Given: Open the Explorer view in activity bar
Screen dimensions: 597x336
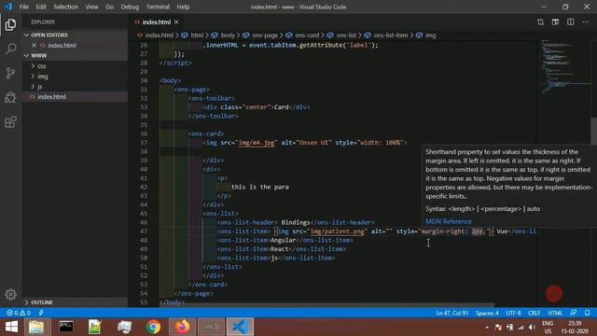Looking at the screenshot, I should pos(10,25).
